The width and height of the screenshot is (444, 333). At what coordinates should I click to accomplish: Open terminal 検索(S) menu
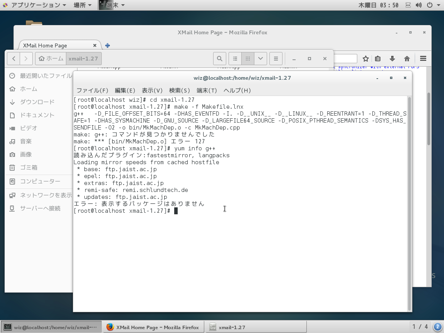click(180, 90)
